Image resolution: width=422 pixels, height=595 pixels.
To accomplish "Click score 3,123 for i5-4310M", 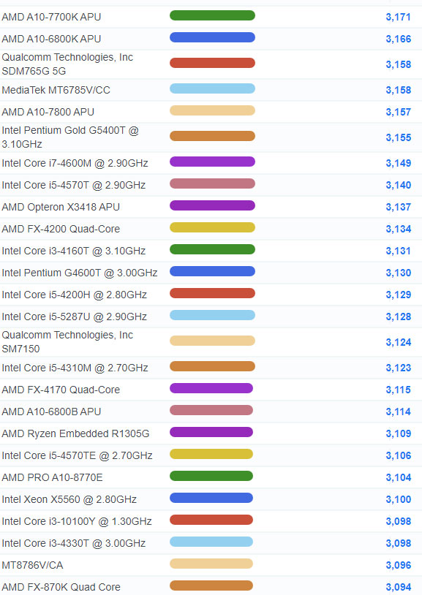I will tap(398, 368).
